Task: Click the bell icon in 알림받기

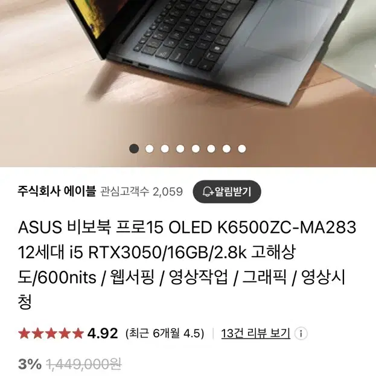Action: (208, 192)
